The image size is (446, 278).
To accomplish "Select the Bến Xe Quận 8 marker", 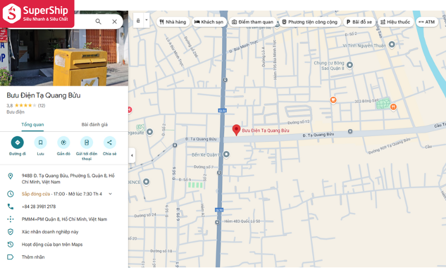I will [x=226, y=155].
